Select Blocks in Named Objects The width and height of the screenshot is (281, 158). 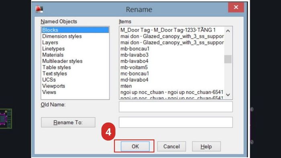tap(75, 30)
